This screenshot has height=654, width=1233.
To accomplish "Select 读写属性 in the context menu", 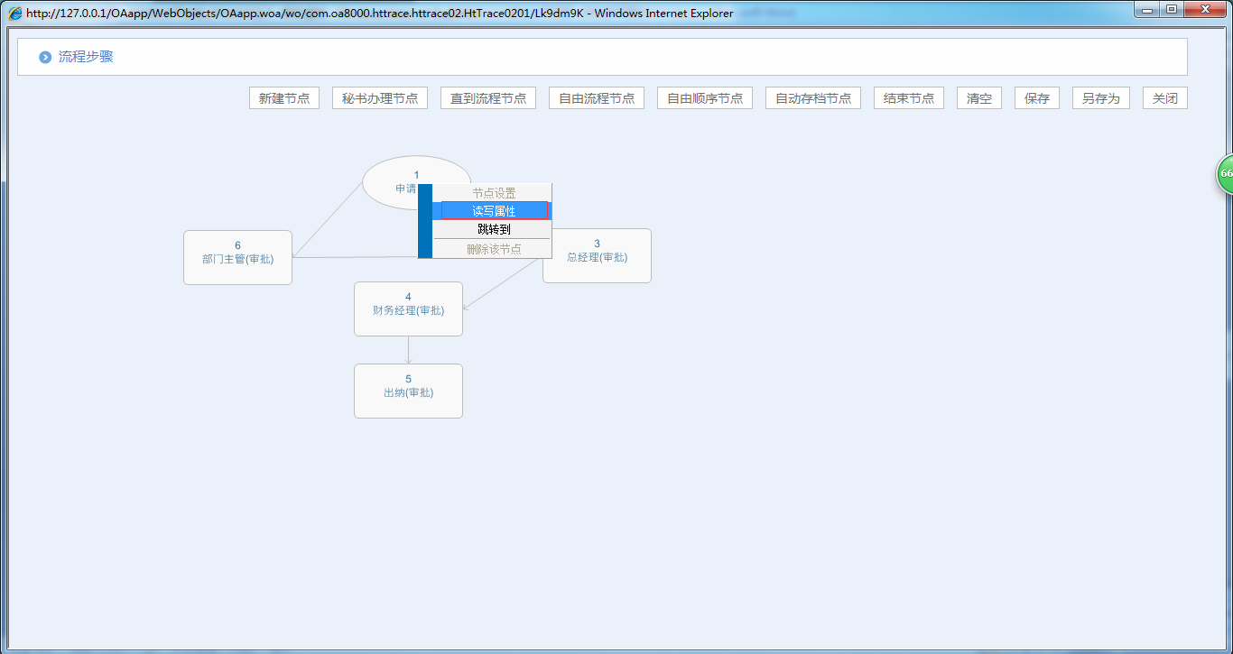I will pos(494,211).
